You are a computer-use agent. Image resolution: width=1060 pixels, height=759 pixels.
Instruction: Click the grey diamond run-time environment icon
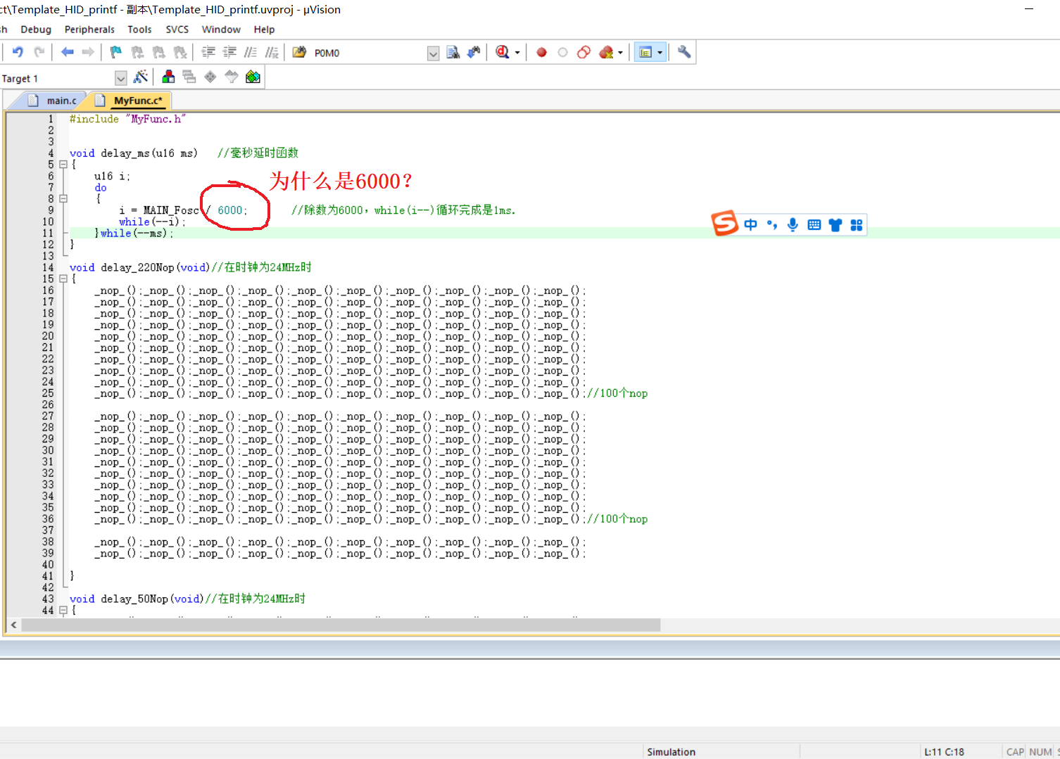point(210,77)
